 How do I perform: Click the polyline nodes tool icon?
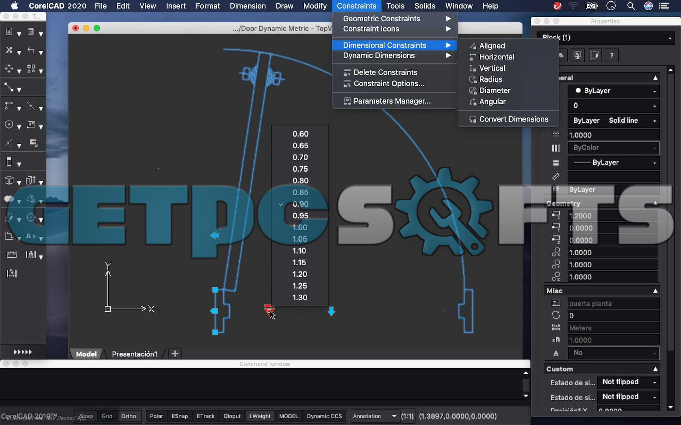(x=9, y=106)
